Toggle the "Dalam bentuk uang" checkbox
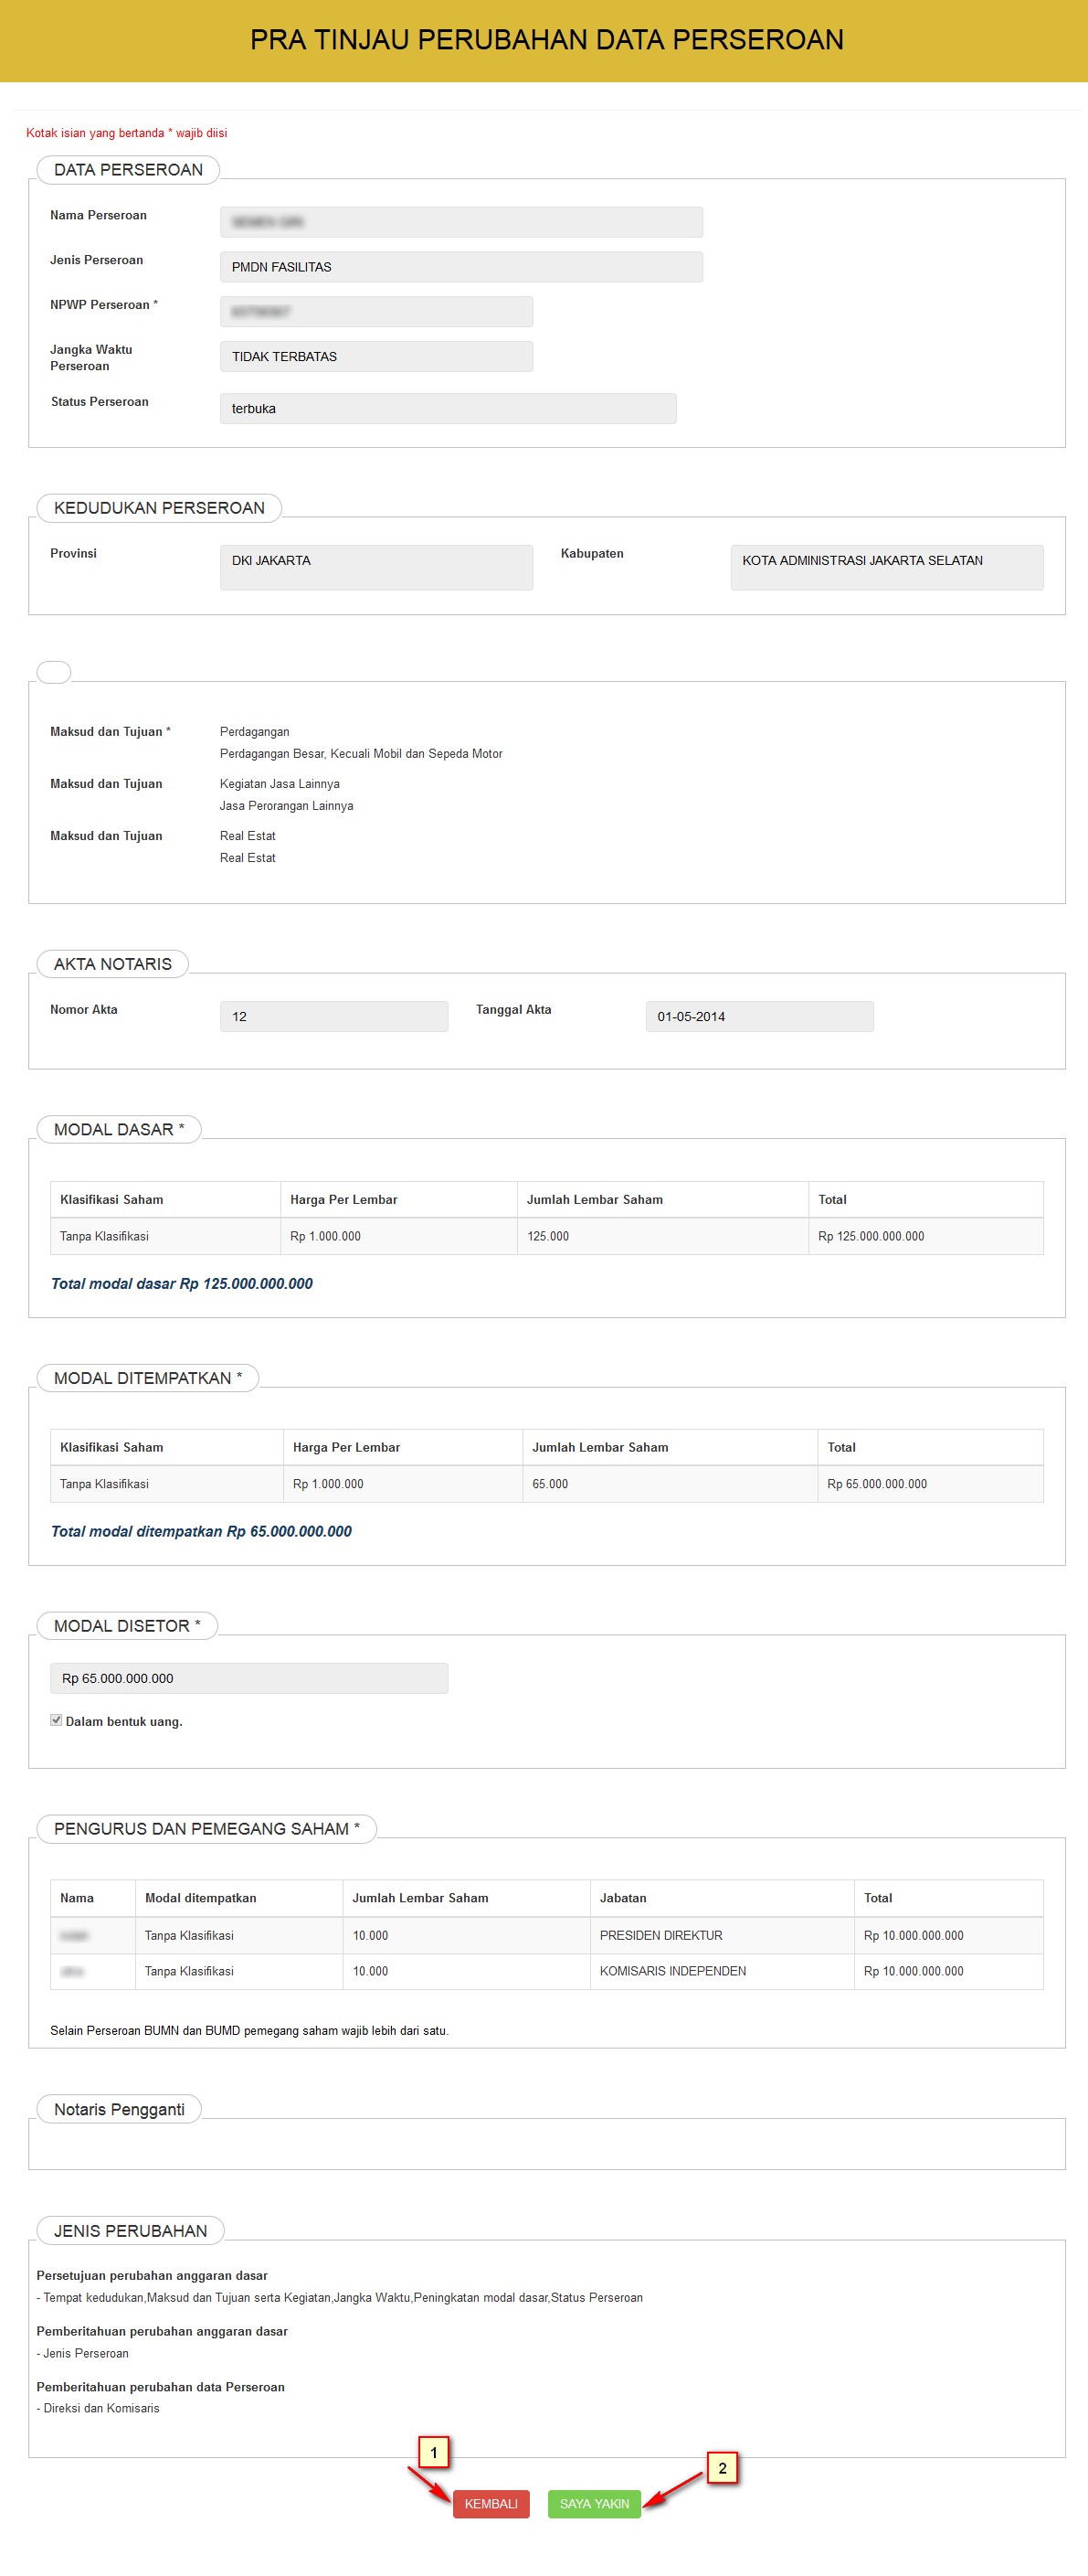The height and width of the screenshot is (2576, 1088). (x=56, y=1720)
